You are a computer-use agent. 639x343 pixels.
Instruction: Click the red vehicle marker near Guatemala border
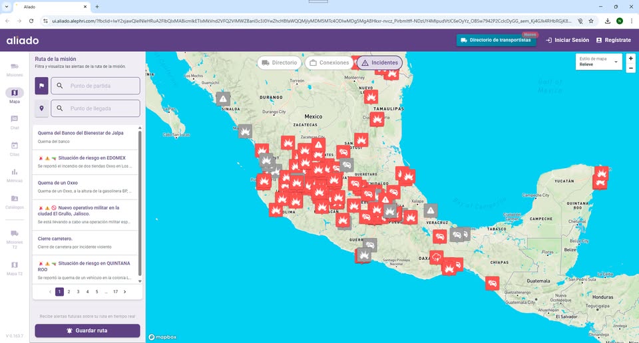click(493, 283)
